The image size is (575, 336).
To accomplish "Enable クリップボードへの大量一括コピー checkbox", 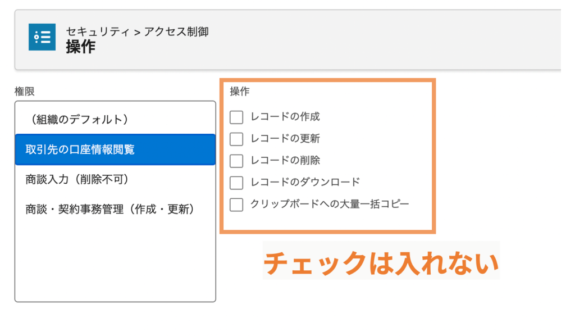I will tap(236, 205).
